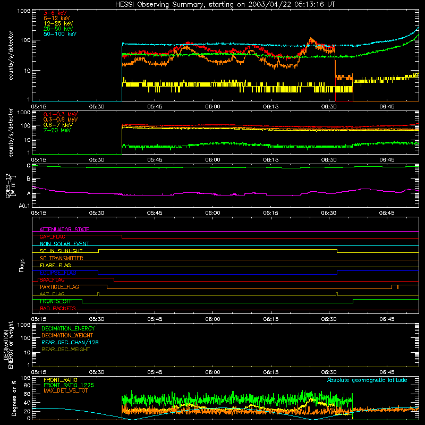Select the ECLIPSE_FLAG label
The height and width of the screenshot is (425, 425).
tap(58, 273)
